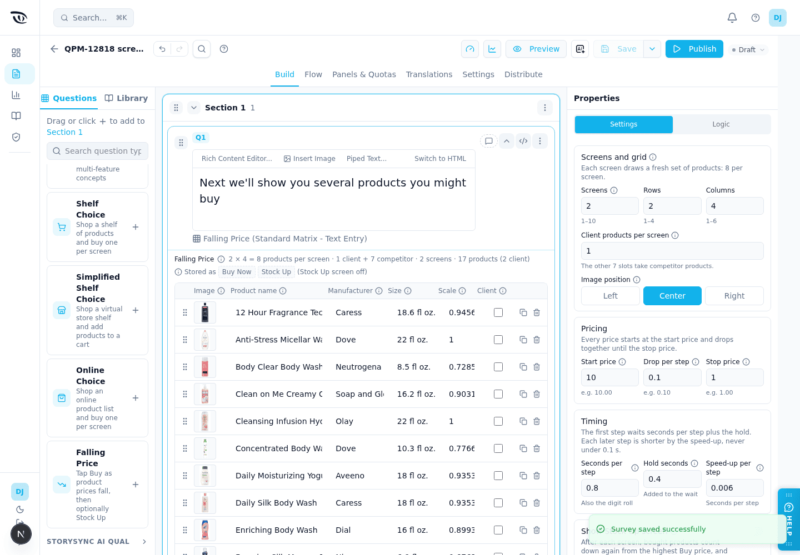Open the bar chart reports icon in sidebar
The image size is (800, 555).
click(16, 95)
